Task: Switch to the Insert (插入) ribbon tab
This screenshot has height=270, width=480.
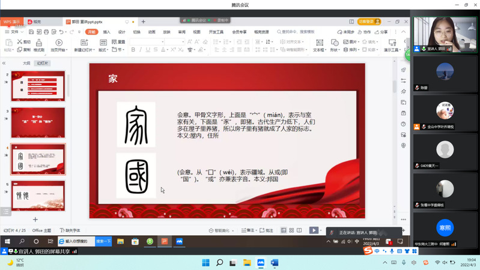Action: tap(106, 32)
